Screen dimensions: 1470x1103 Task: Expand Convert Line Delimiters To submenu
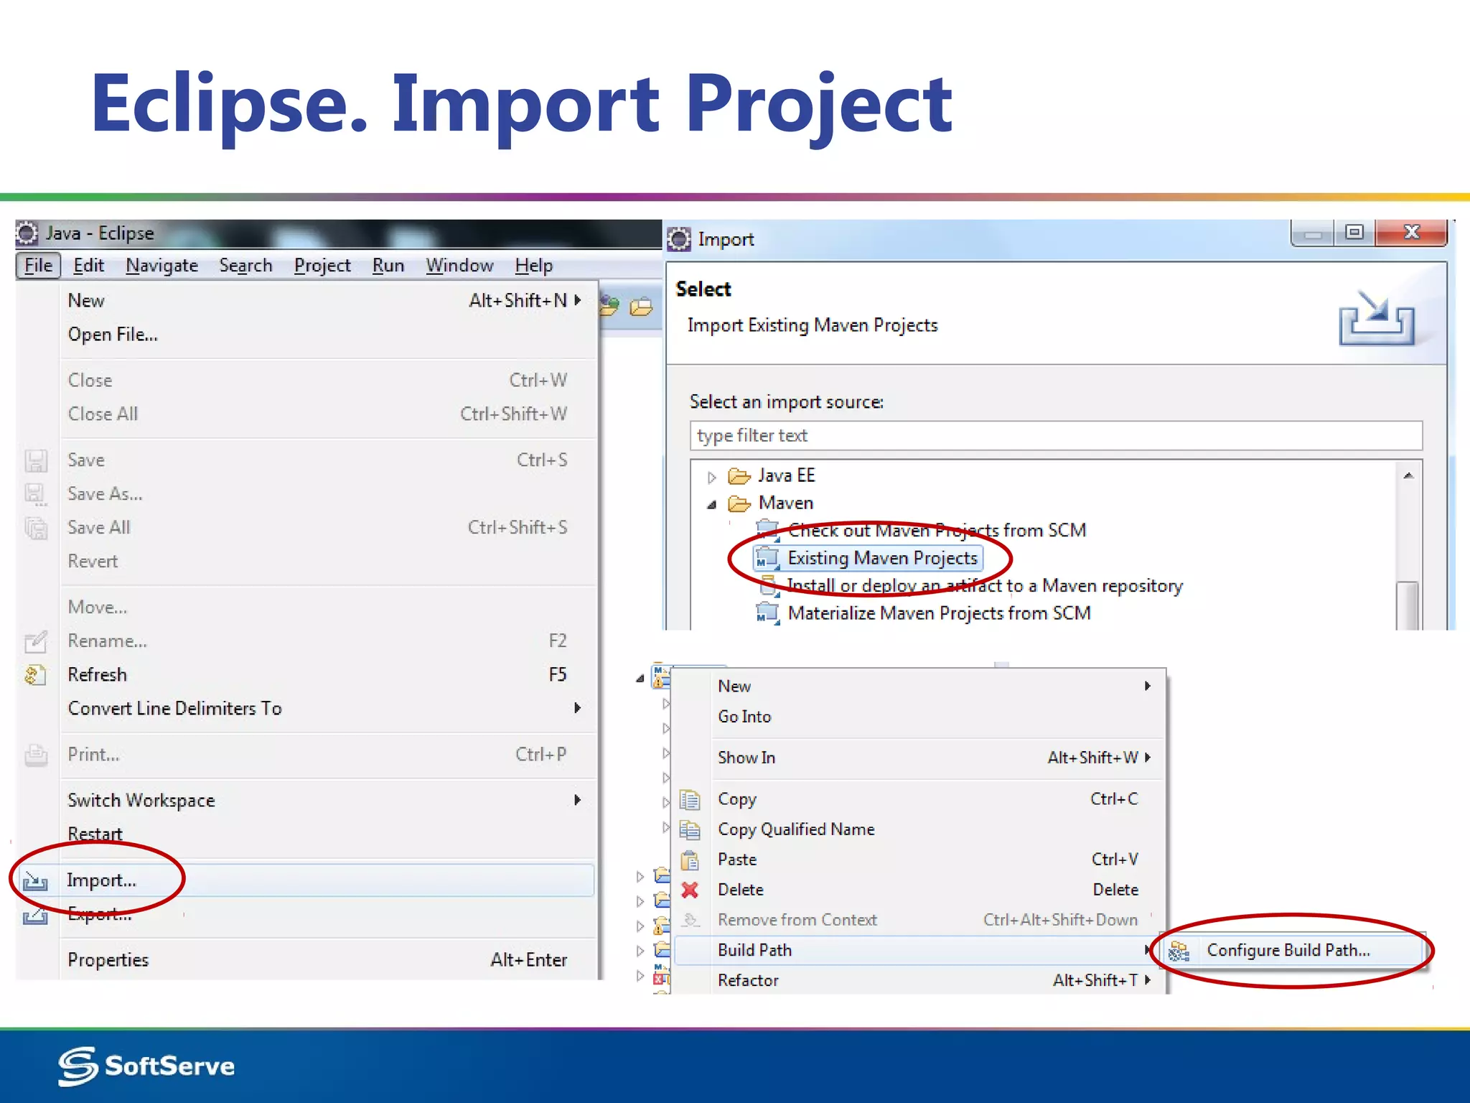point(327,709)
